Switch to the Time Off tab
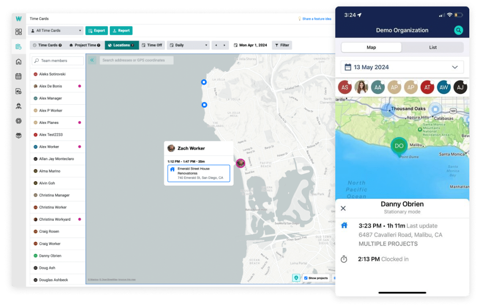This screenshot has width=483, height=306. click(x=151, y=45)
